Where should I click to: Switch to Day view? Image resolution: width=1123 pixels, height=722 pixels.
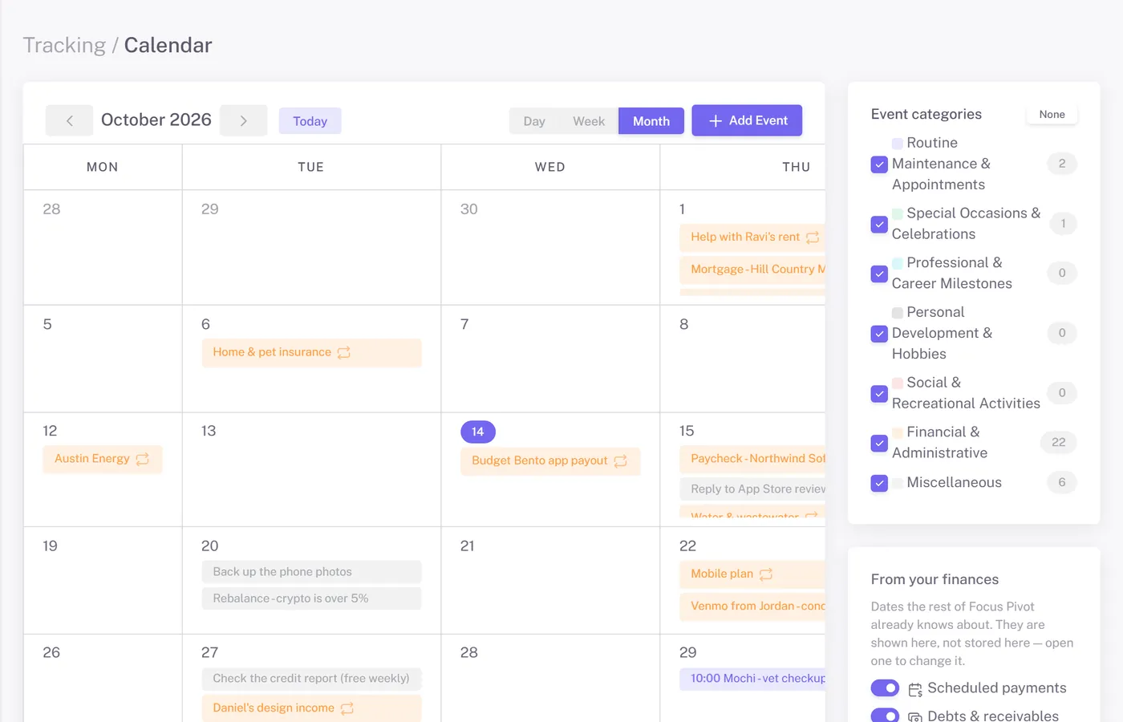534,121
